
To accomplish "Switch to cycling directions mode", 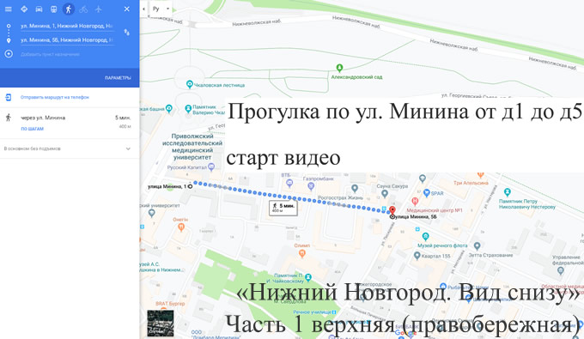I will pyautogui.click(x=83, y=9).
